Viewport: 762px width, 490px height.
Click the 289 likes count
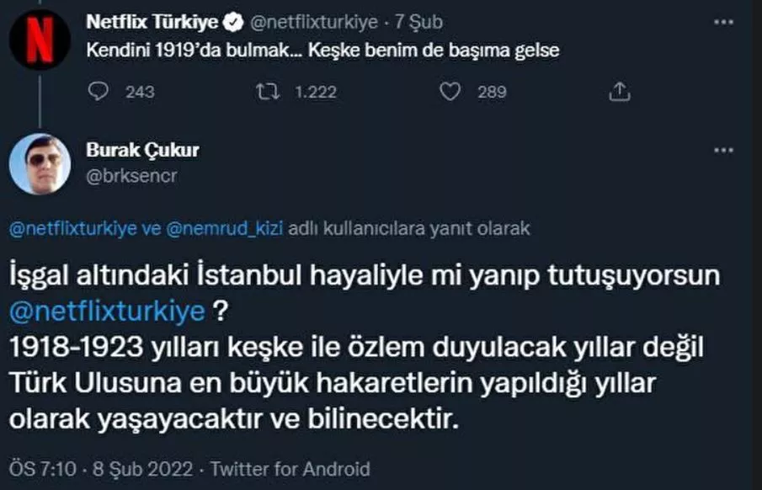point(492,91)
